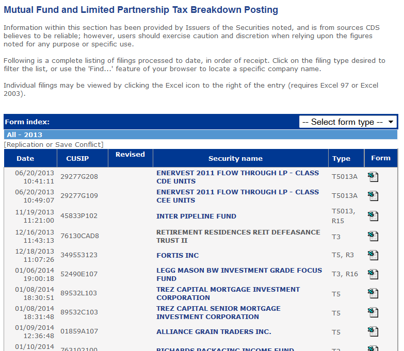Open the Select form type dropdown
The width and height of the screenshot is (404, 351).
click(x=348, y=122)
